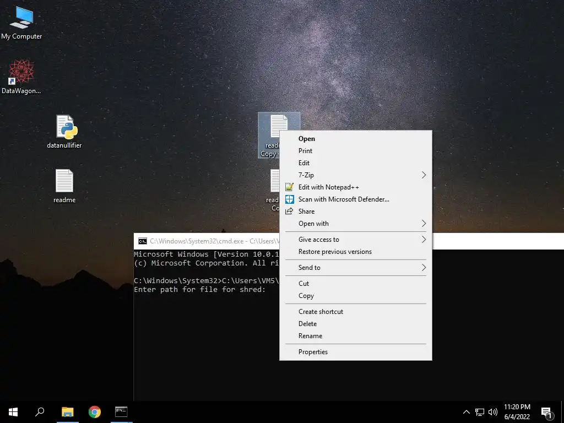The width and height of the screenshot is (564, 423).
Task: Open the taskbar search magnifier
Action: (x=40, y=412)
